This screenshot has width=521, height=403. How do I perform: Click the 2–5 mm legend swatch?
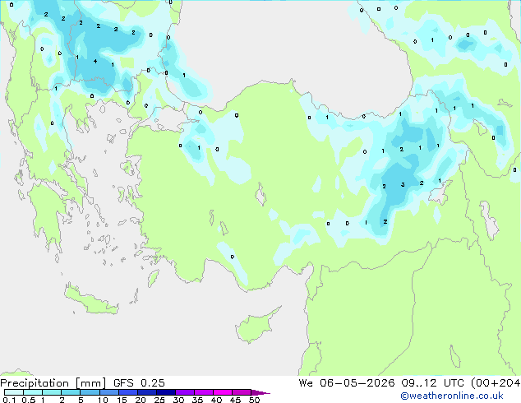[x=71, y=392]
